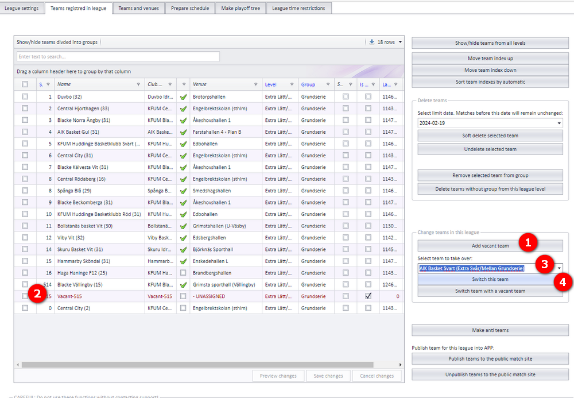Check the row checkbox for Central City (2)
The height and width of the screenshot is (398, 574).
25,308
